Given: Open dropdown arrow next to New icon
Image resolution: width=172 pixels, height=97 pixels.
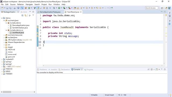Looking at the screenshot, I should (5, 8).
